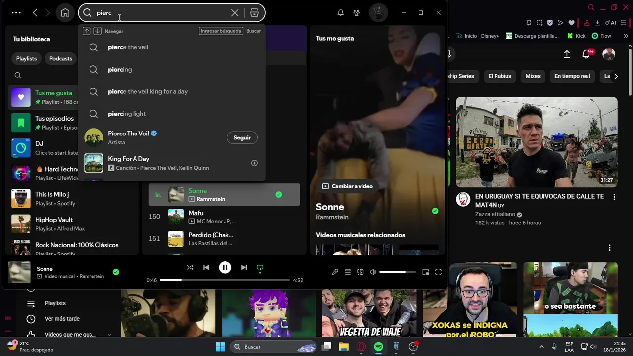Open the connect to device icon
This screenshot has width=633, height=356.
point(361,272)
